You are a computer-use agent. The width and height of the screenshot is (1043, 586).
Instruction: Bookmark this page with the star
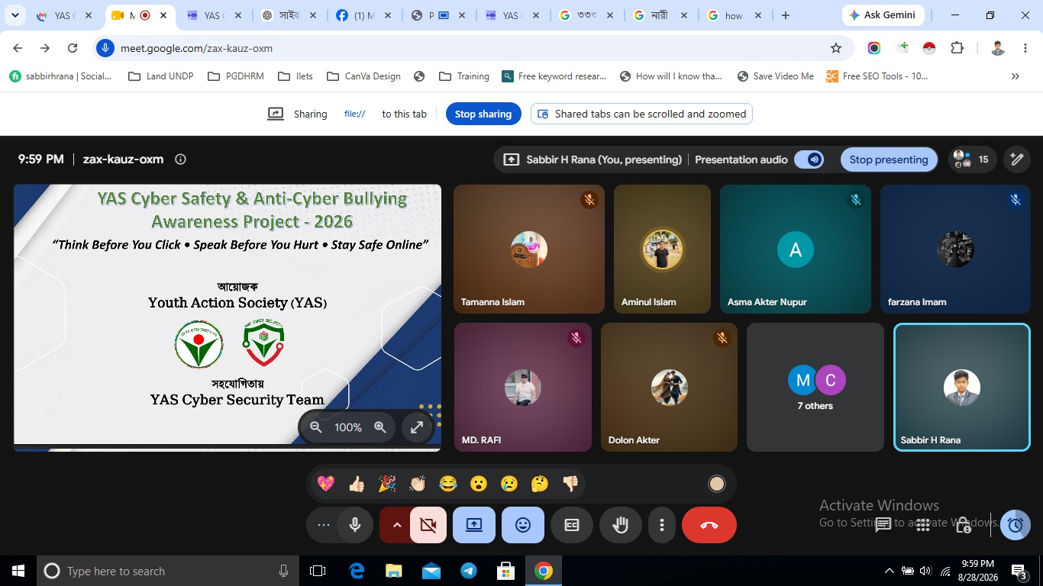[x=836, y=48]
